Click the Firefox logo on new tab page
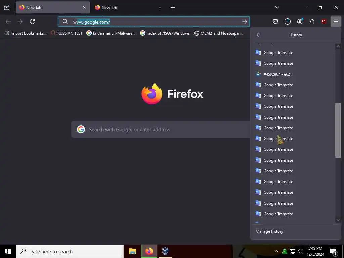The height and width of the screenshot is (258, 344). (x=152, y=94)
